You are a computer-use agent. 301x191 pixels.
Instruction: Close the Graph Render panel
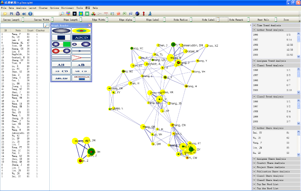coord(89,25)
